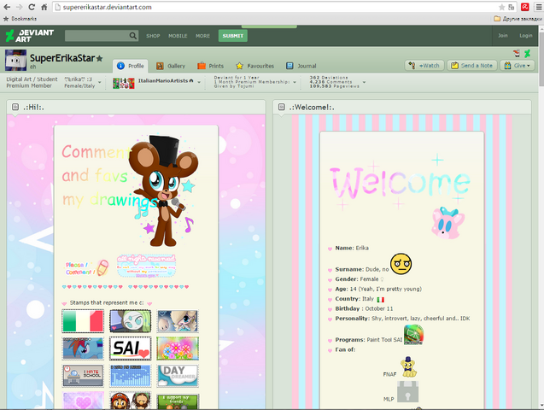Click the Italian flag stamp
Viewport: 544px width, 410px height.
pyautogui.click(x=83, y=321)
